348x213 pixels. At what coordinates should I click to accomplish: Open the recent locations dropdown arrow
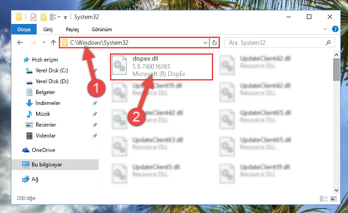click(x=44, y=42)
